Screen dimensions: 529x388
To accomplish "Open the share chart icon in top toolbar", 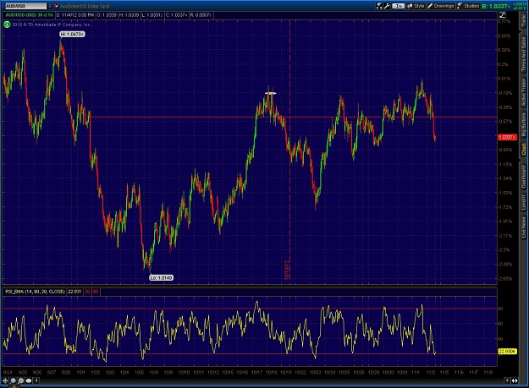I will 379,6.
